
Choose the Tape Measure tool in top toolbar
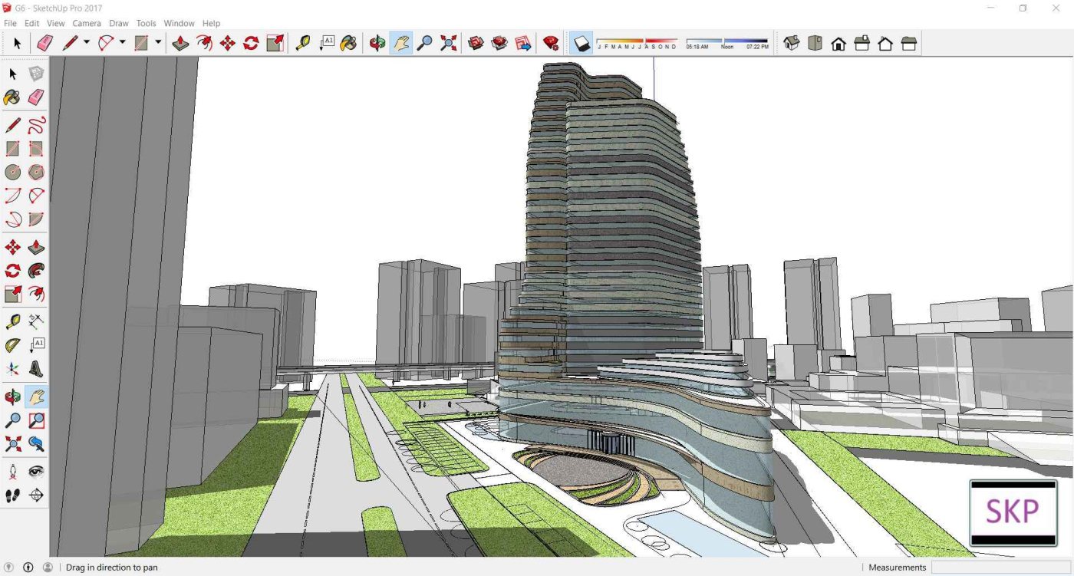click(303, 44)
